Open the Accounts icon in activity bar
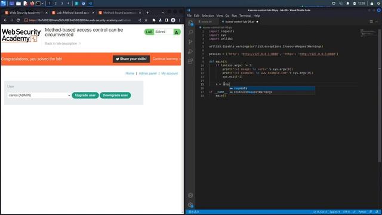This screenshot has width=382, height=215. (190, 195)
